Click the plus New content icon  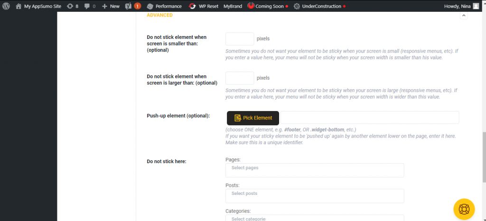click(104, 6)
